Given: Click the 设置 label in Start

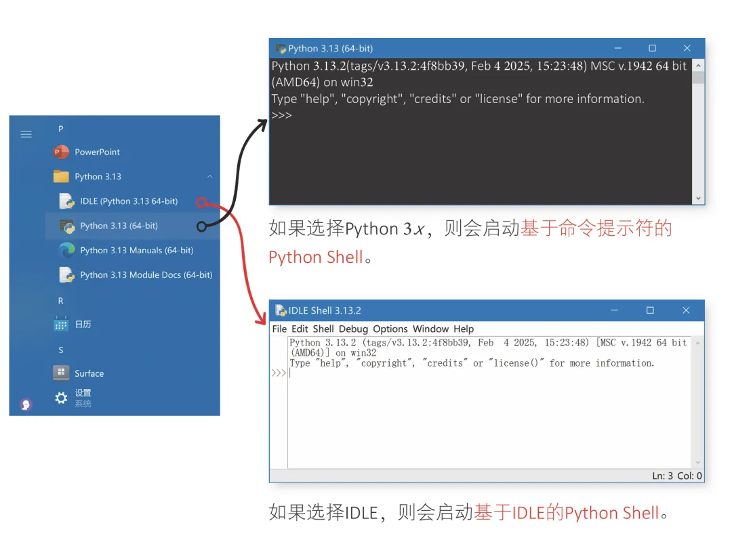Looking at the screenshot, I should point(83,393).
